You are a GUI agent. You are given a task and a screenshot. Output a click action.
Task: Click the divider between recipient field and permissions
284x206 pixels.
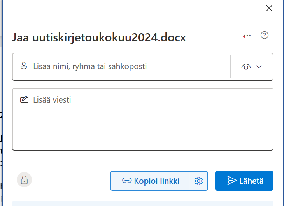pos(231,67)
